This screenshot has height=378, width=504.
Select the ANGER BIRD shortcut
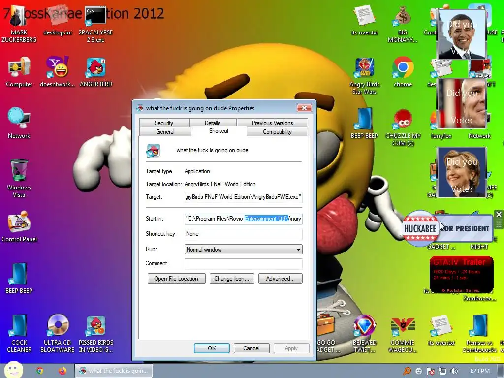coord(96,72)
